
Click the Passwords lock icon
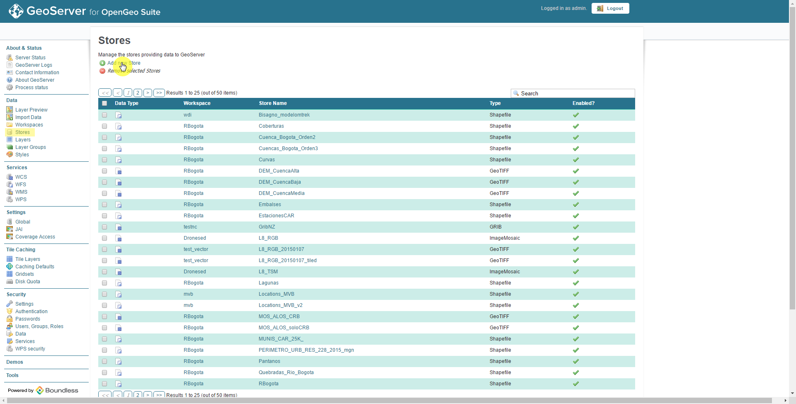pos(10,319)
